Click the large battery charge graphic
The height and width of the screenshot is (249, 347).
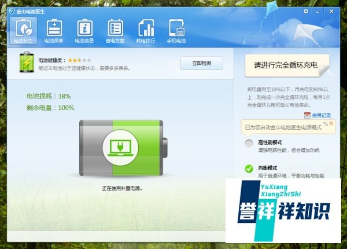(x=123, y=148)
